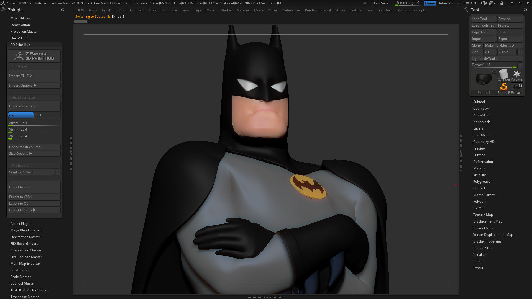Click the Zplugin palette dock icon
Screen dimensions: 532x299
(x=63, y=10)
